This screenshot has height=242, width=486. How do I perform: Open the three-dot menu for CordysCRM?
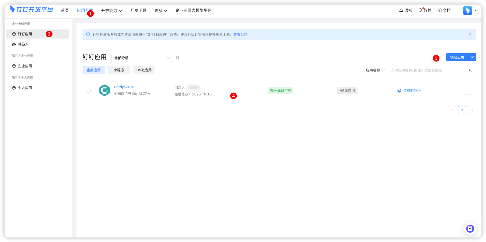pos(468,91)
